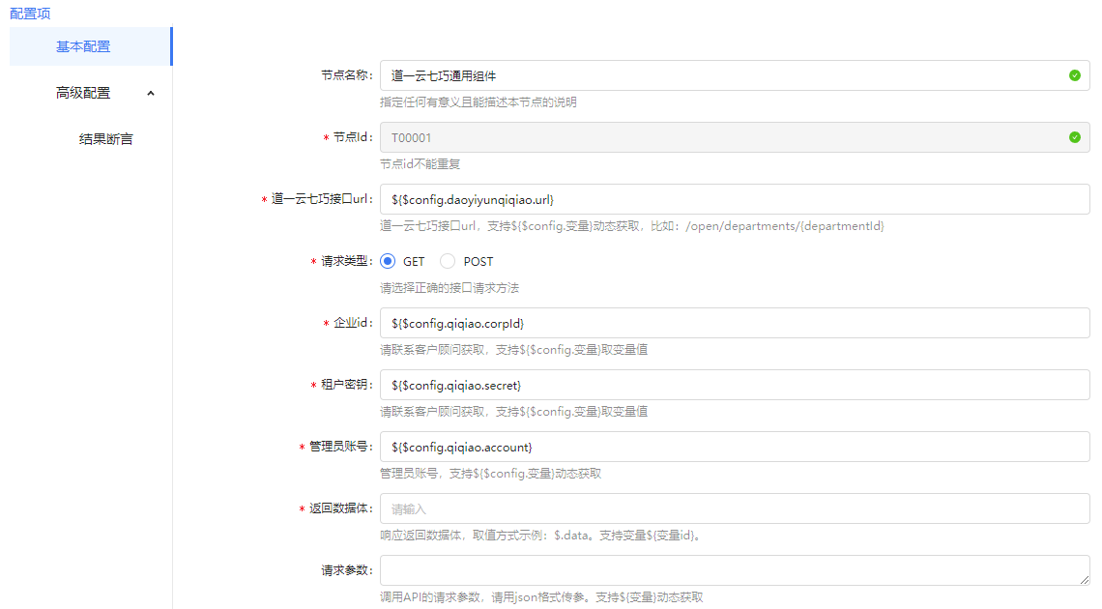This screenshot has width=1102, height=609.
Task: Select the POST request type
Action: coord(448,261)
